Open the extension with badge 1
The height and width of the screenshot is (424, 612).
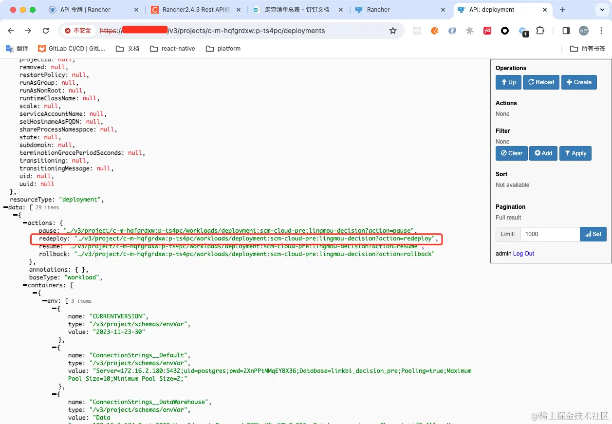point(523,32)
